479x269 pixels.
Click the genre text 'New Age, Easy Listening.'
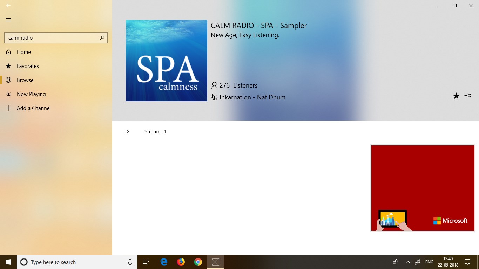click(245, 35)
